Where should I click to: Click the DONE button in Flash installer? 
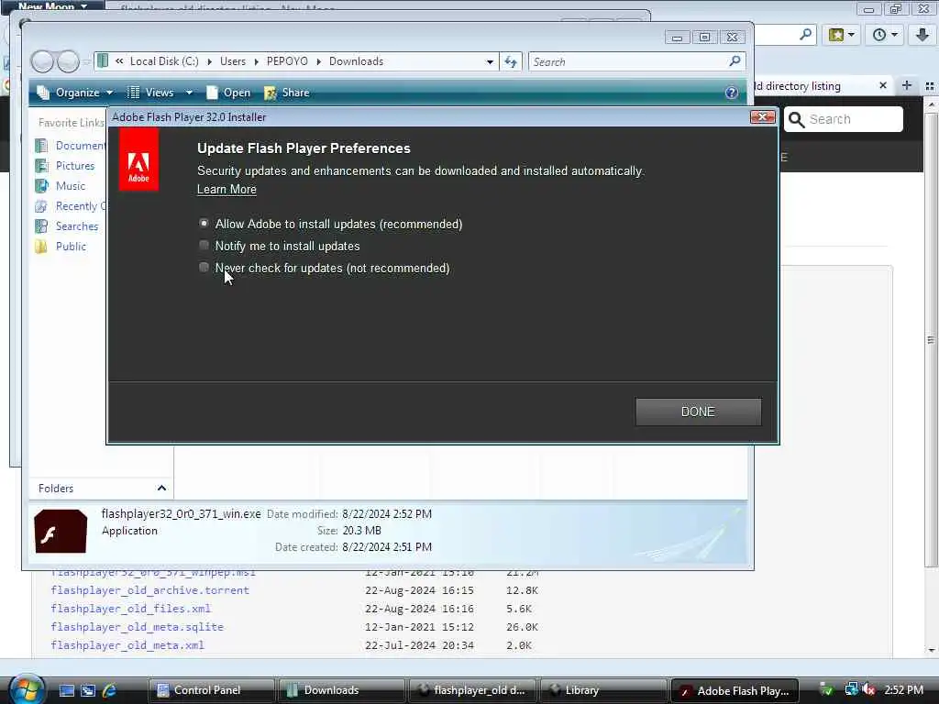698,412
